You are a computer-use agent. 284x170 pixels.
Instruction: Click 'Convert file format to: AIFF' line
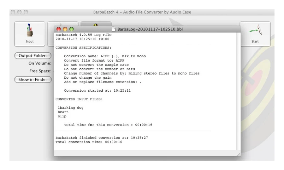pos(94,60)
